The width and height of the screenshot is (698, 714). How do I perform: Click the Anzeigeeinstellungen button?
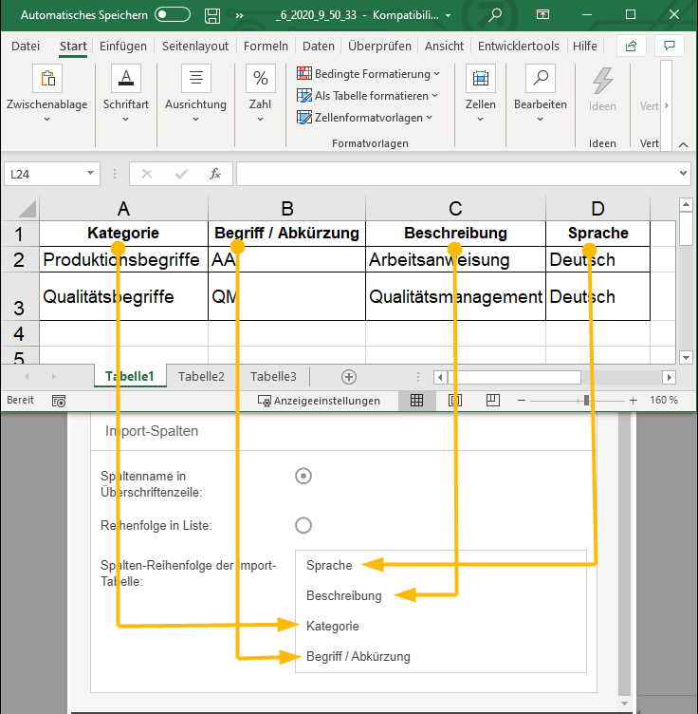(x=319, y=401)
